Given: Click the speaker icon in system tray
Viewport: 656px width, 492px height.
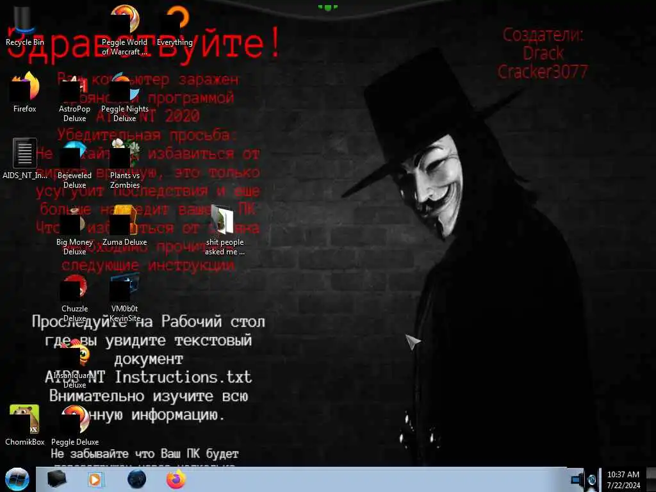Looking at the screenshot, I should [x=577, y=479].
